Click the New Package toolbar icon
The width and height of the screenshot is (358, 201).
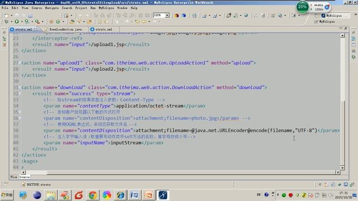51,21
